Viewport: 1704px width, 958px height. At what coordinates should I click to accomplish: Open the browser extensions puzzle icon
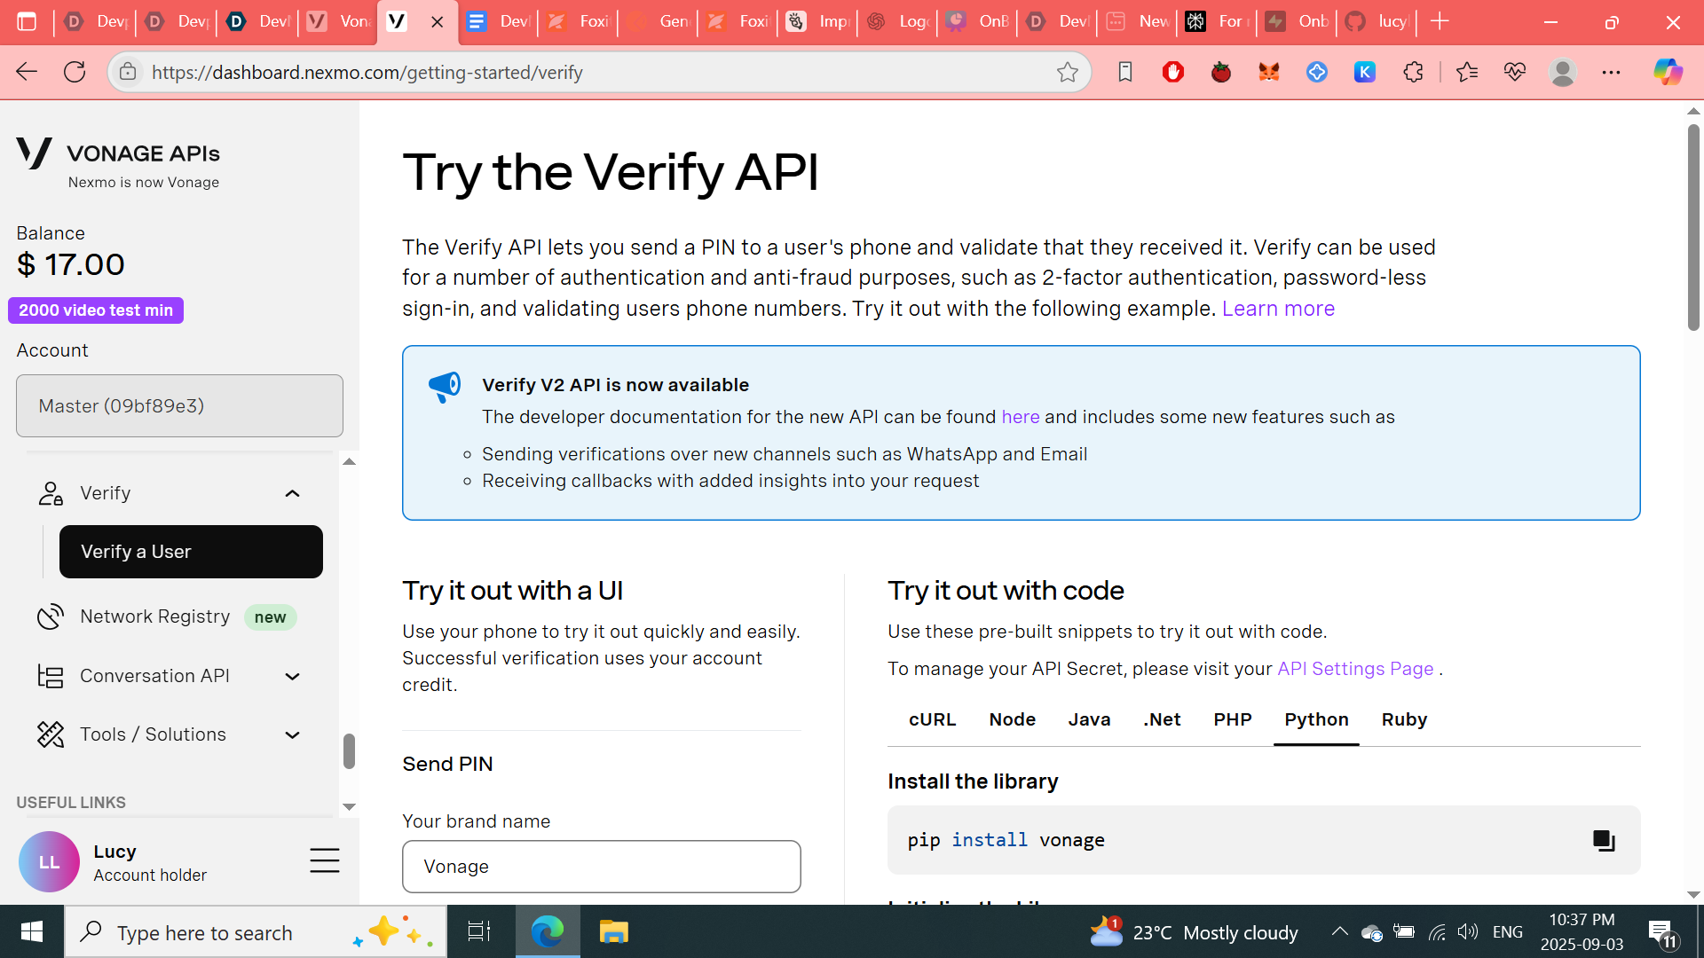coord(1413,73)
